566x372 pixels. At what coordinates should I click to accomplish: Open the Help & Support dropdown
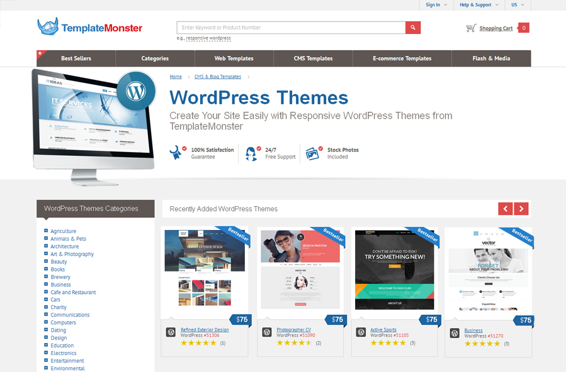coord(478,4)
